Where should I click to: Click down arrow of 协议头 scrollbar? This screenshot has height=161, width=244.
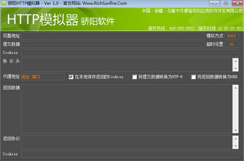click(x=236, y=69)
